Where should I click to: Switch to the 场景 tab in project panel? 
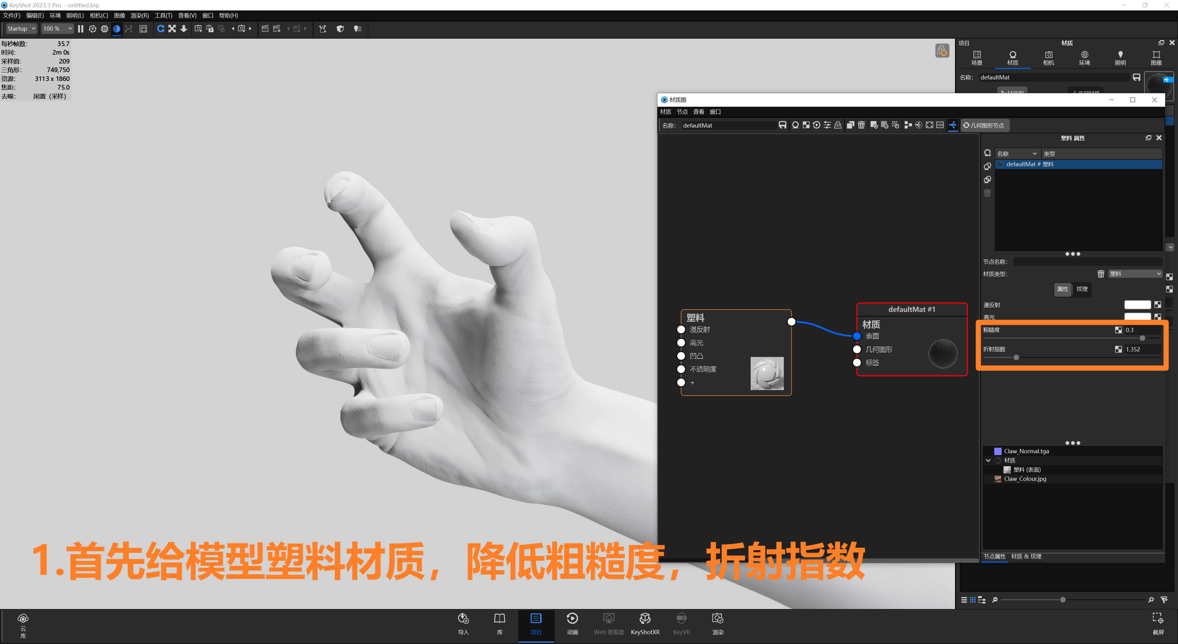click(976, 58)
